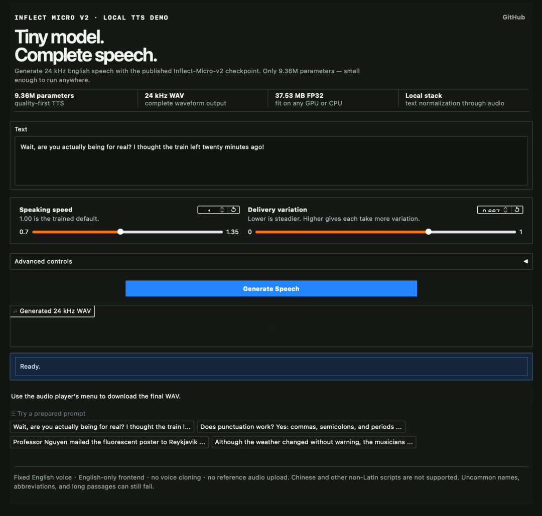Reset Delivery variation to default
Image resolution: width=542 pixels, height=516 pixels.
point(517,210)
